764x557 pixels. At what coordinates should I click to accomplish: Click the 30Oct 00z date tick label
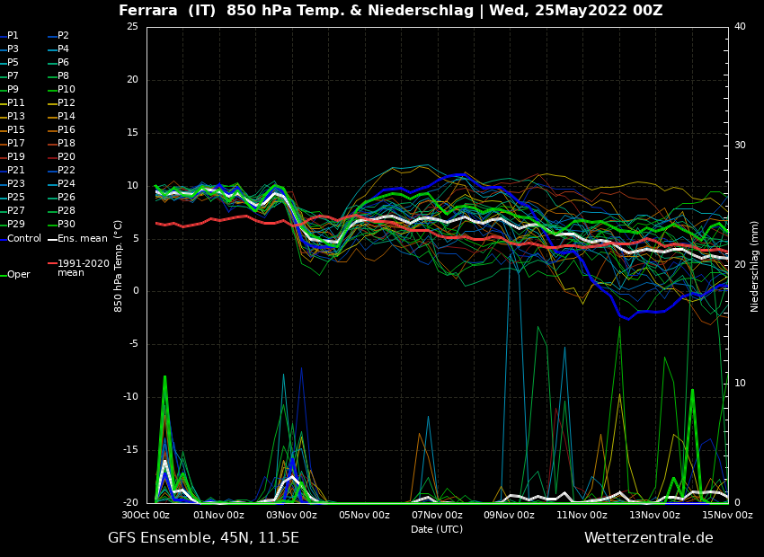tap(147, 515)
